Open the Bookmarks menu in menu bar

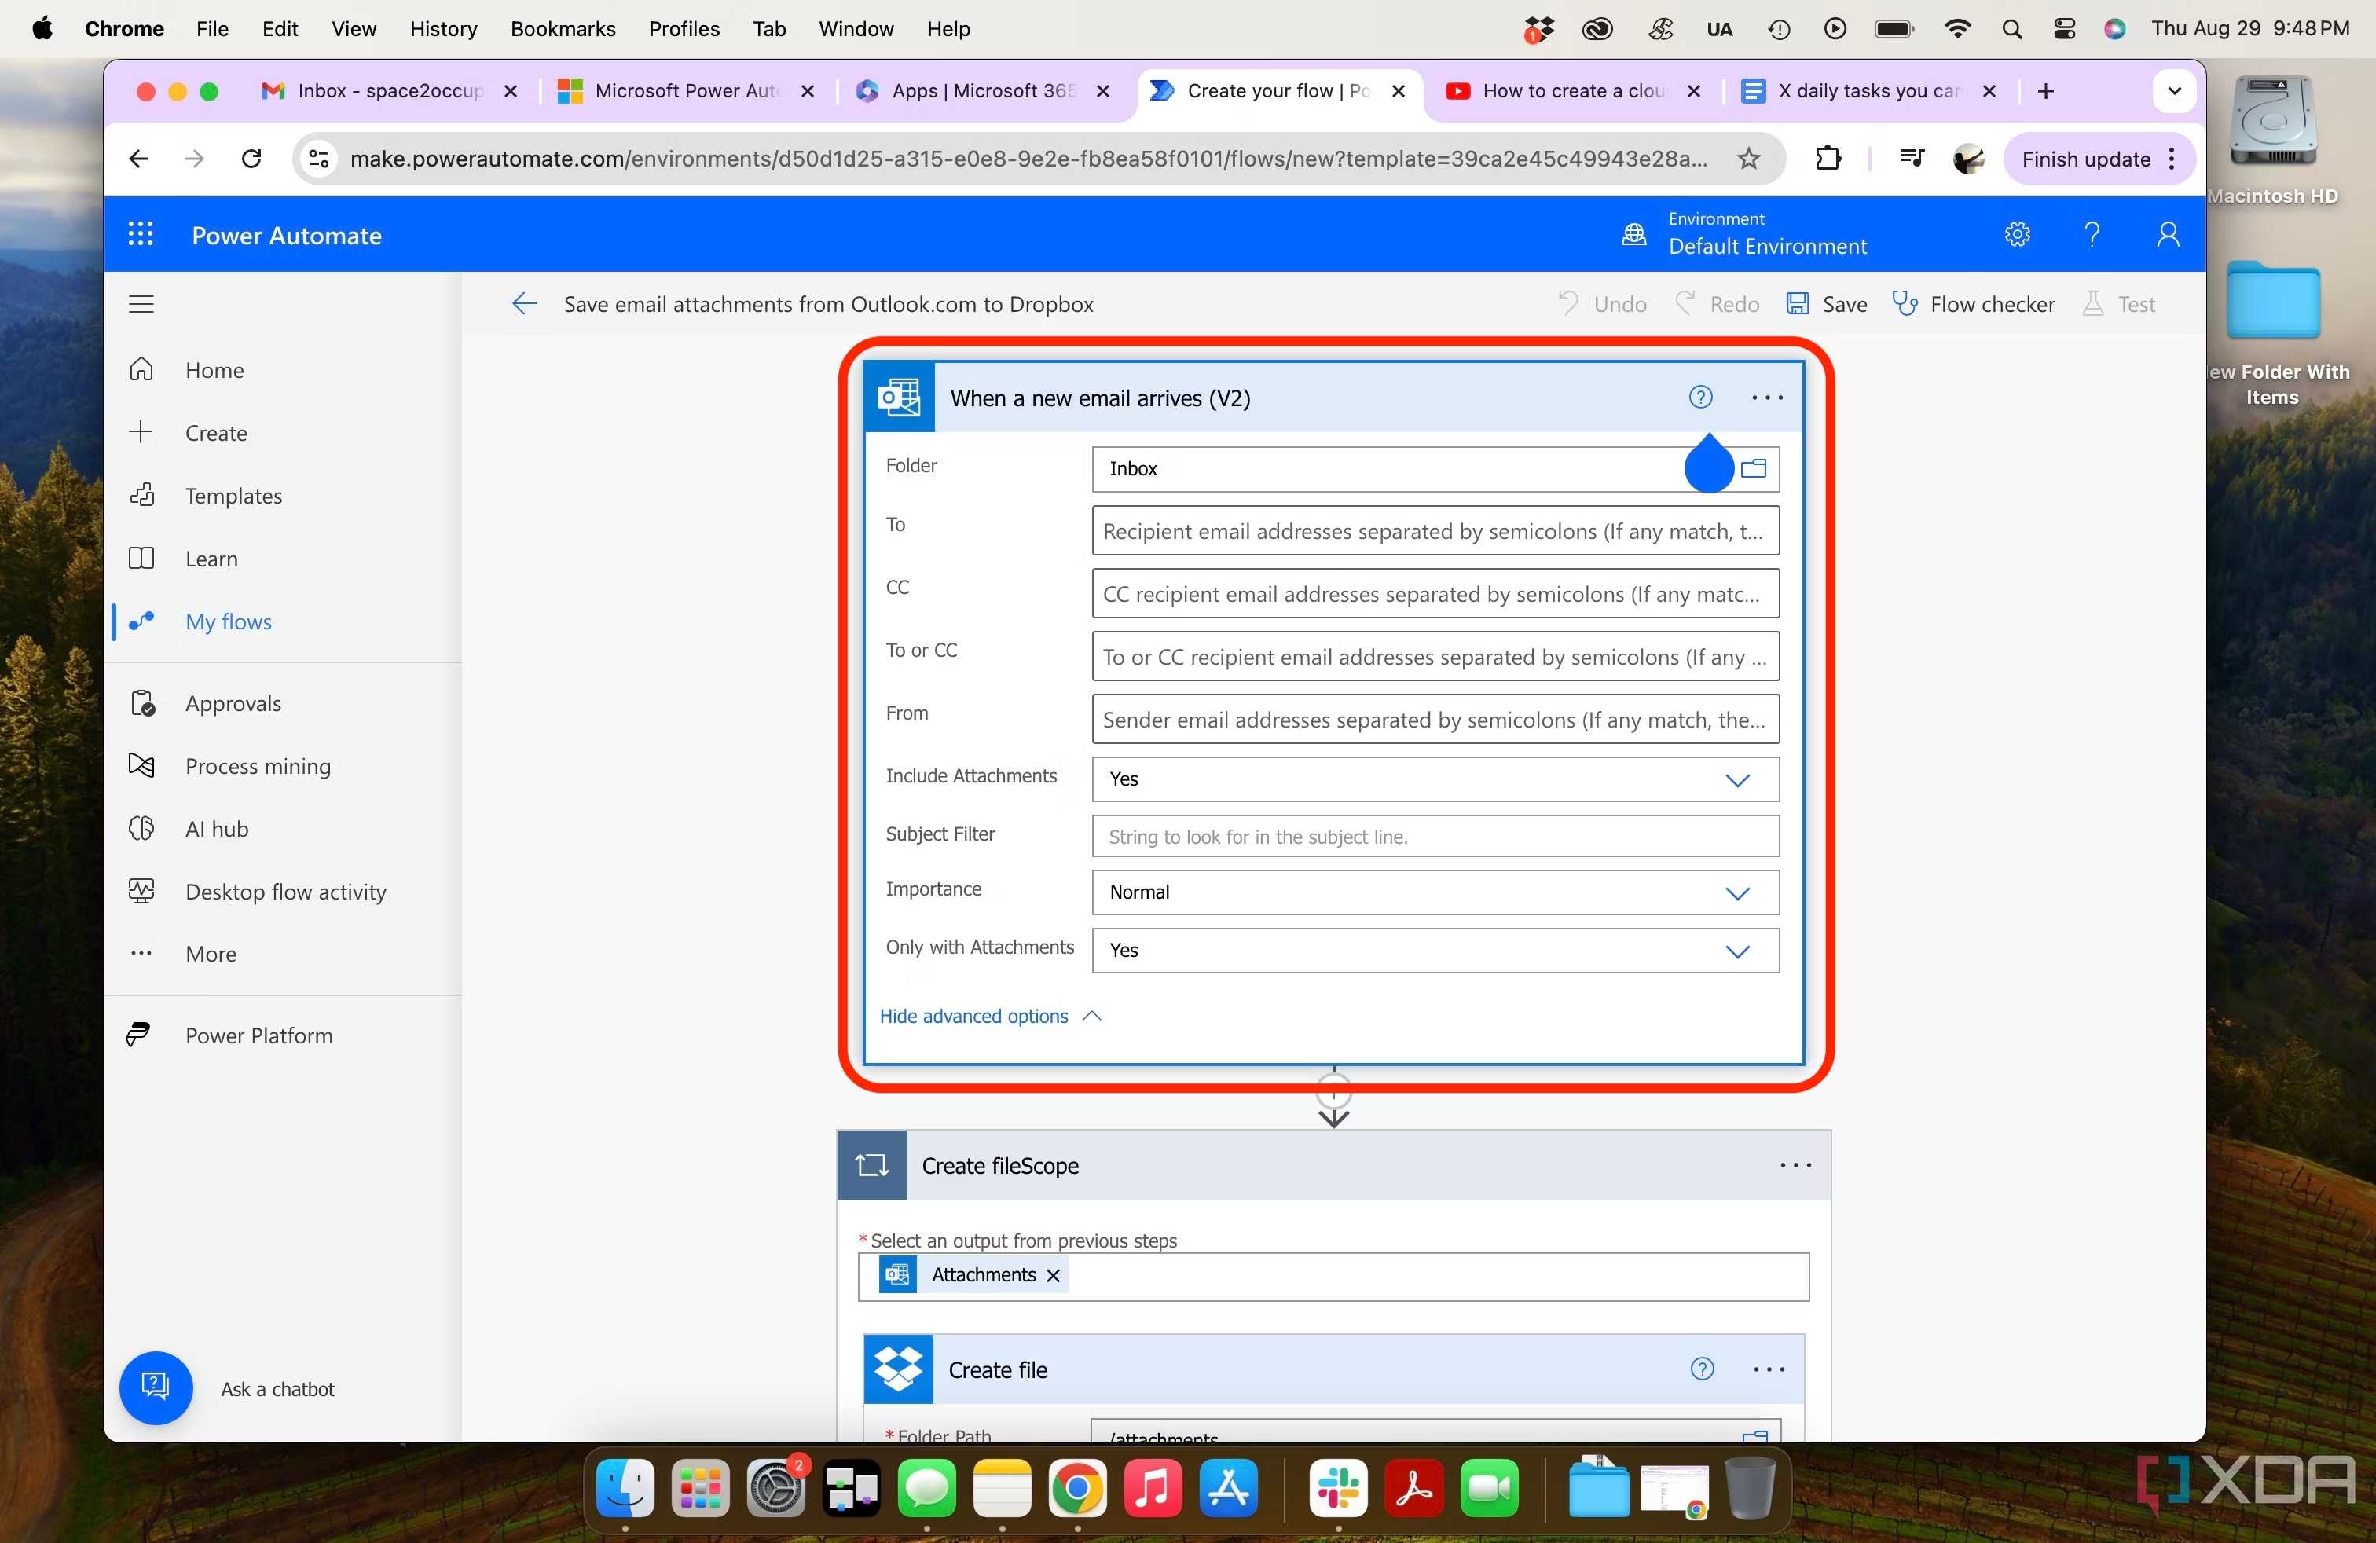click(x=562, y=29)
